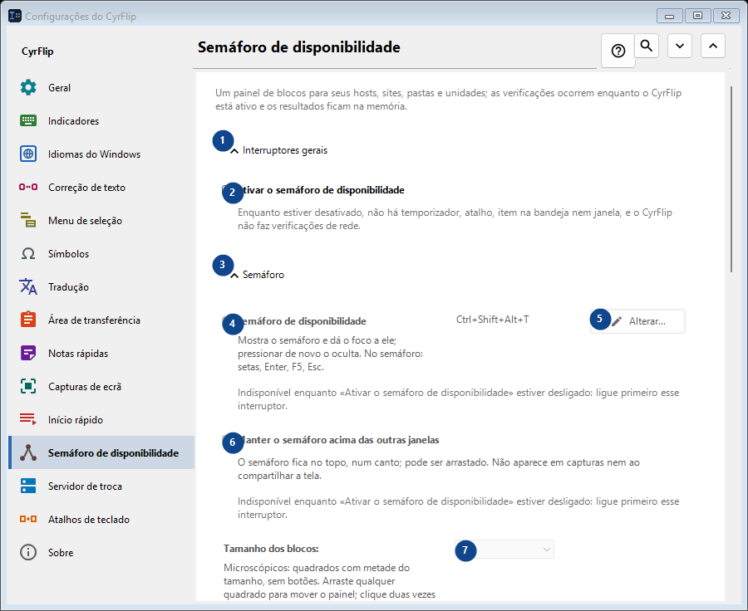Switch to Capturas de ecrã
This screenshot has height=611, width=748.
101,387
